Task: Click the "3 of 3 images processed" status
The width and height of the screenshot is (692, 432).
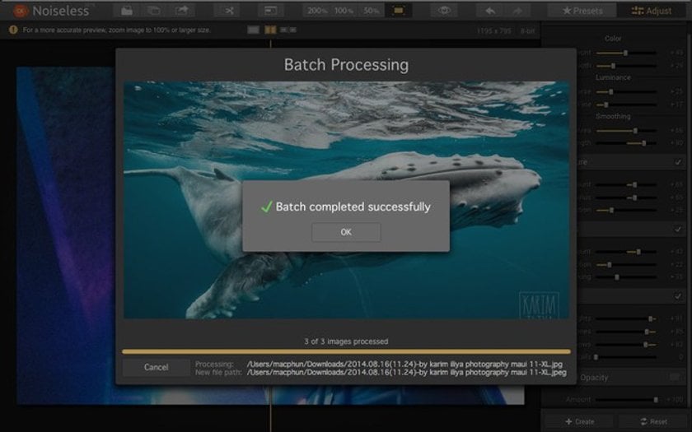Action: point(346,341)
